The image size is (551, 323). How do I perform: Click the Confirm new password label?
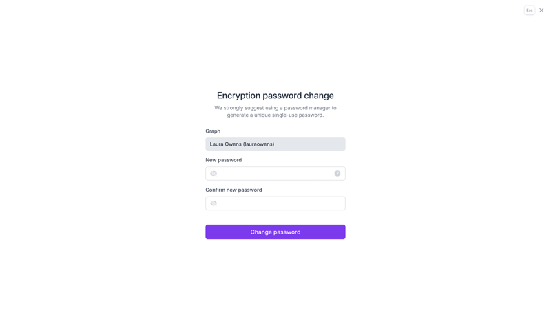click(233, 190)
